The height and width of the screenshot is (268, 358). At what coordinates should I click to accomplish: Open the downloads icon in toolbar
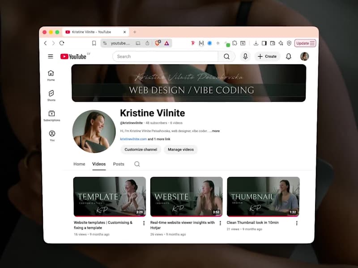(256, 43)
